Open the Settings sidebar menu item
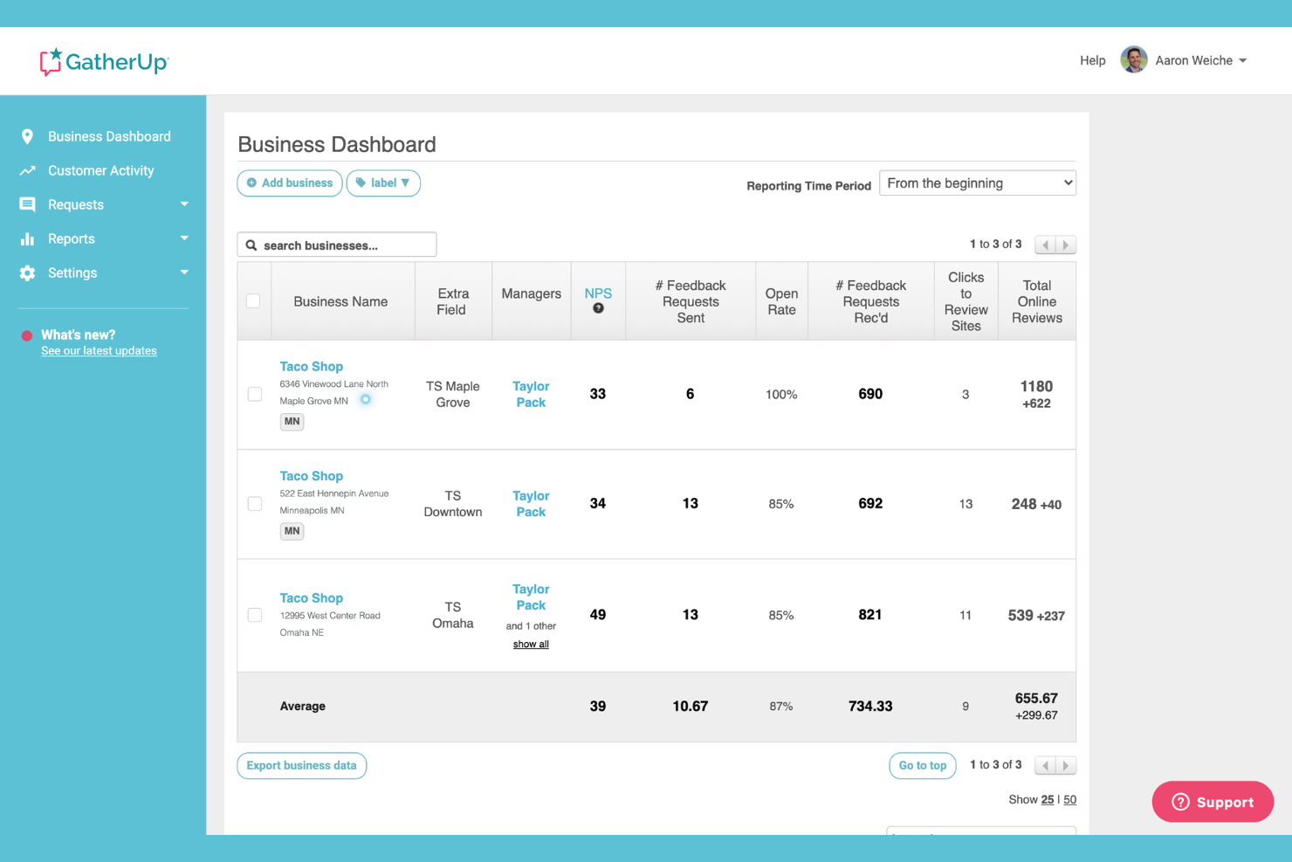The image size is (1292, 862). (x=72, y=272)
